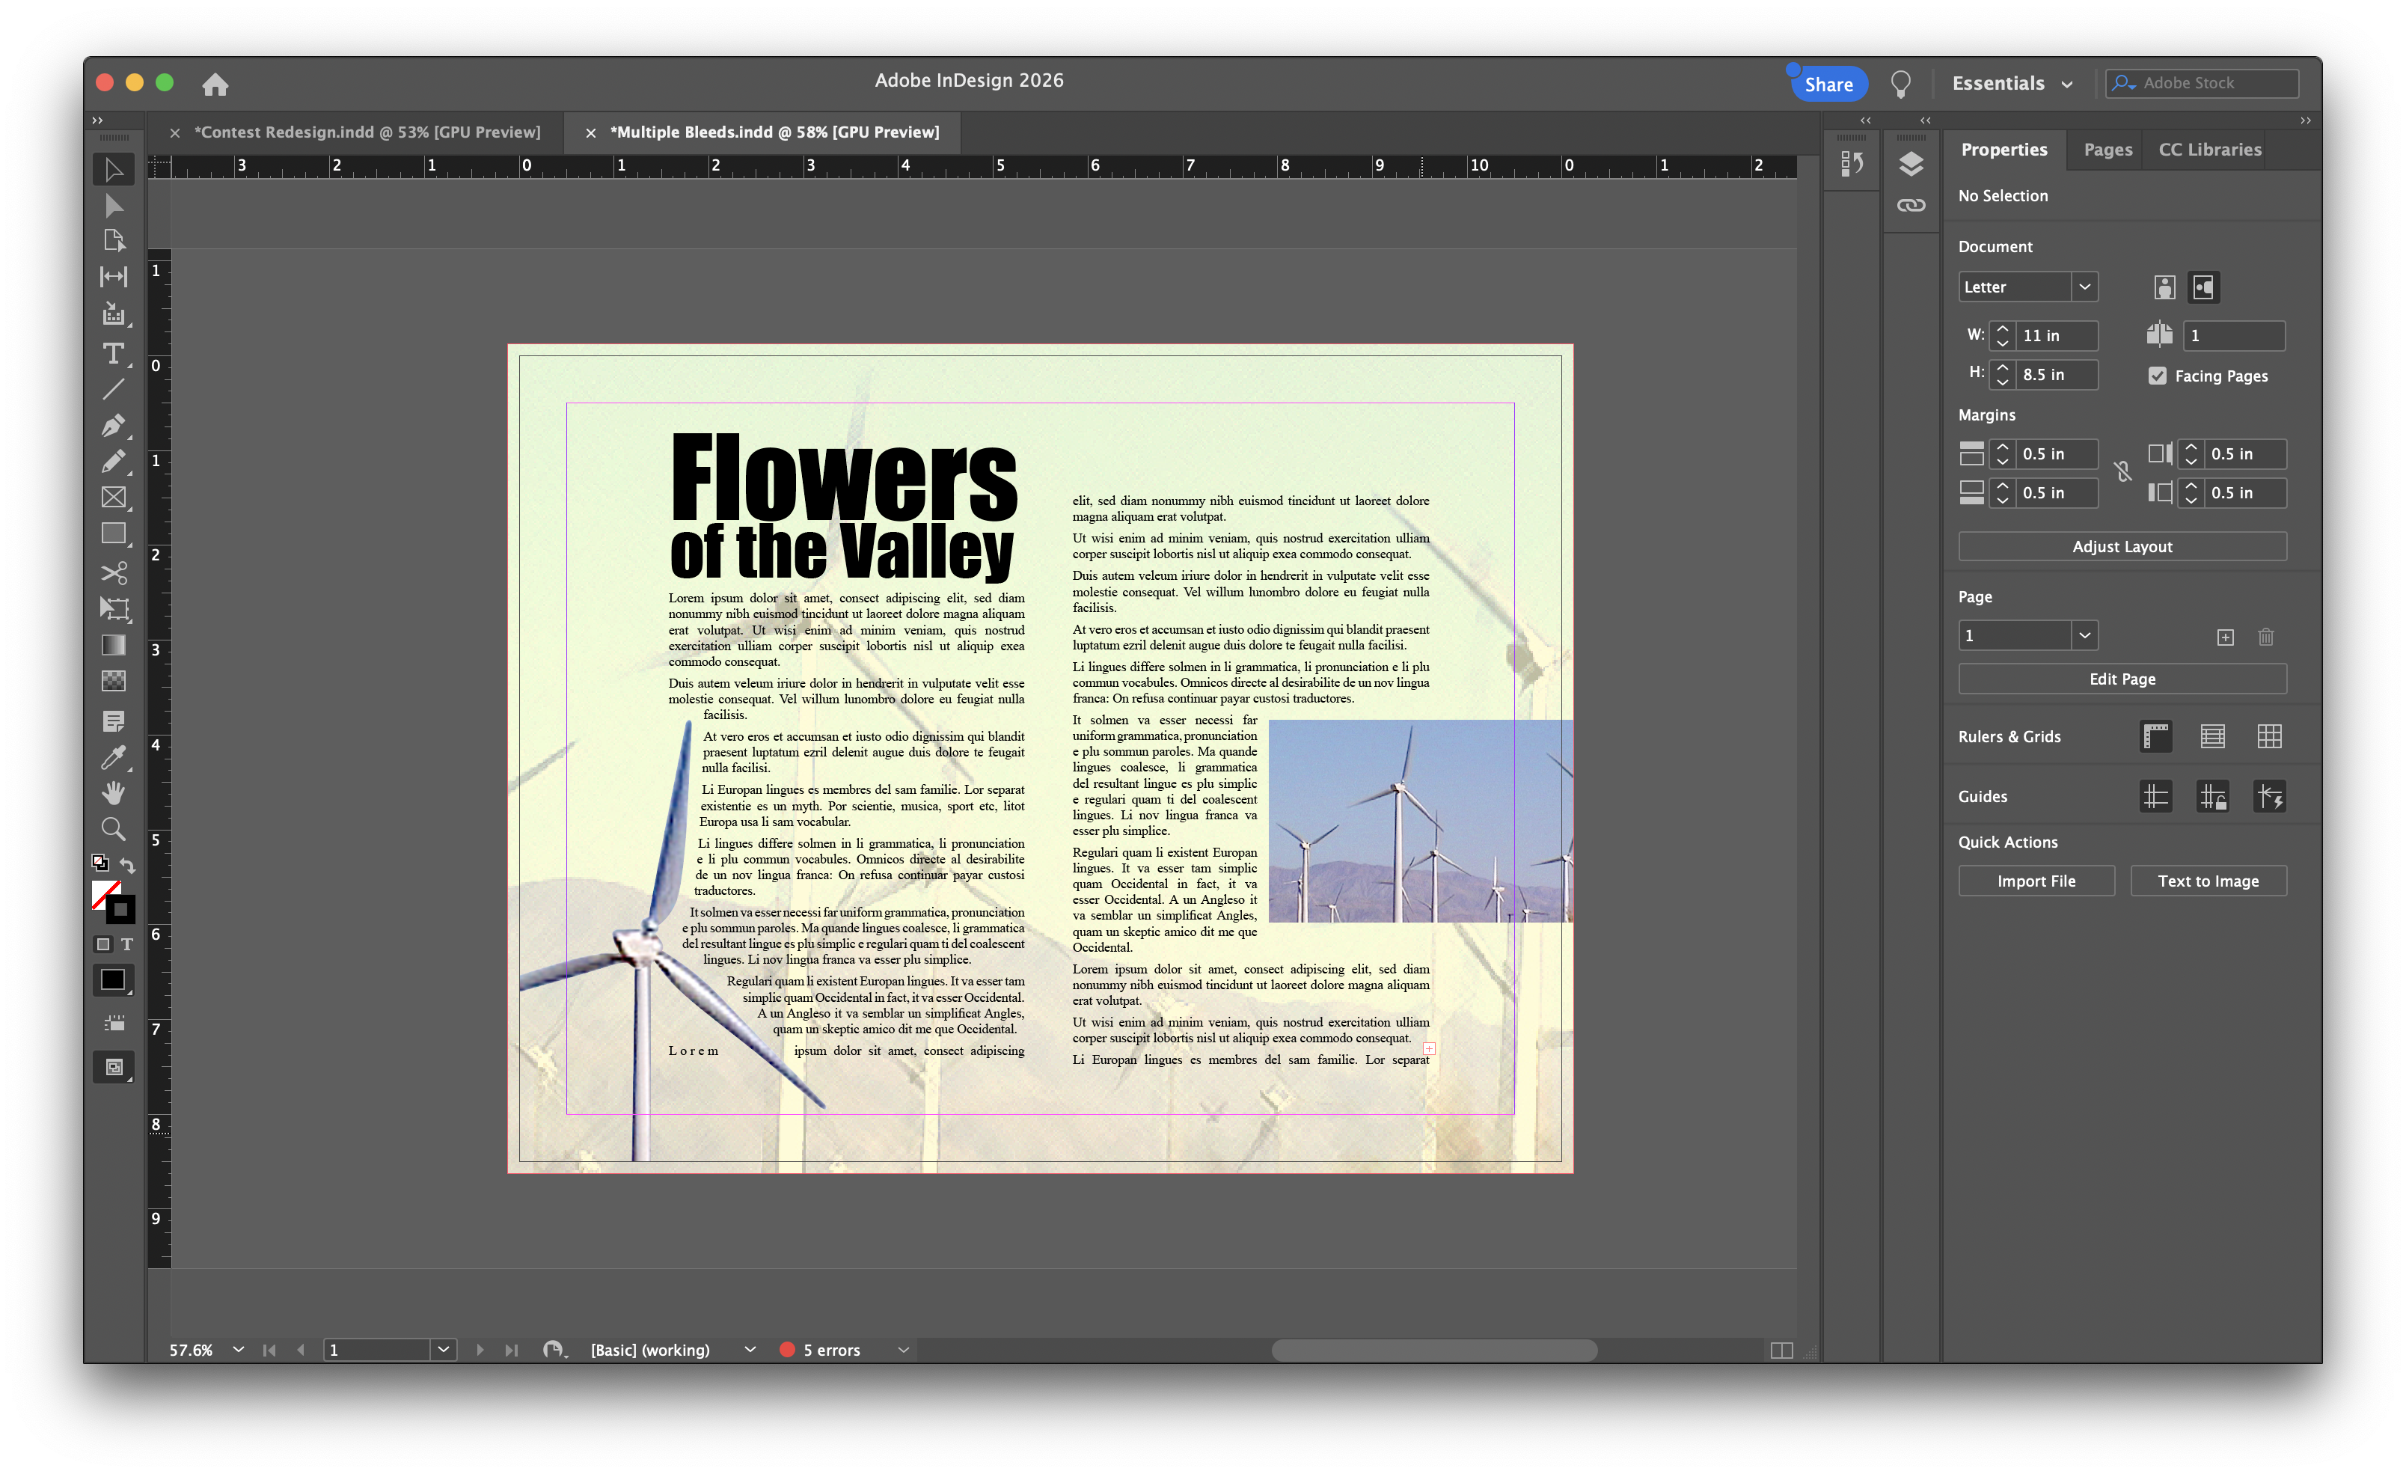
Task: Toggle the margin link chain
Action: (x=2122, y=473)
